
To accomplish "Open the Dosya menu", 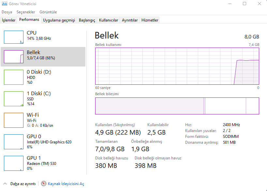I will pos(7,12).
